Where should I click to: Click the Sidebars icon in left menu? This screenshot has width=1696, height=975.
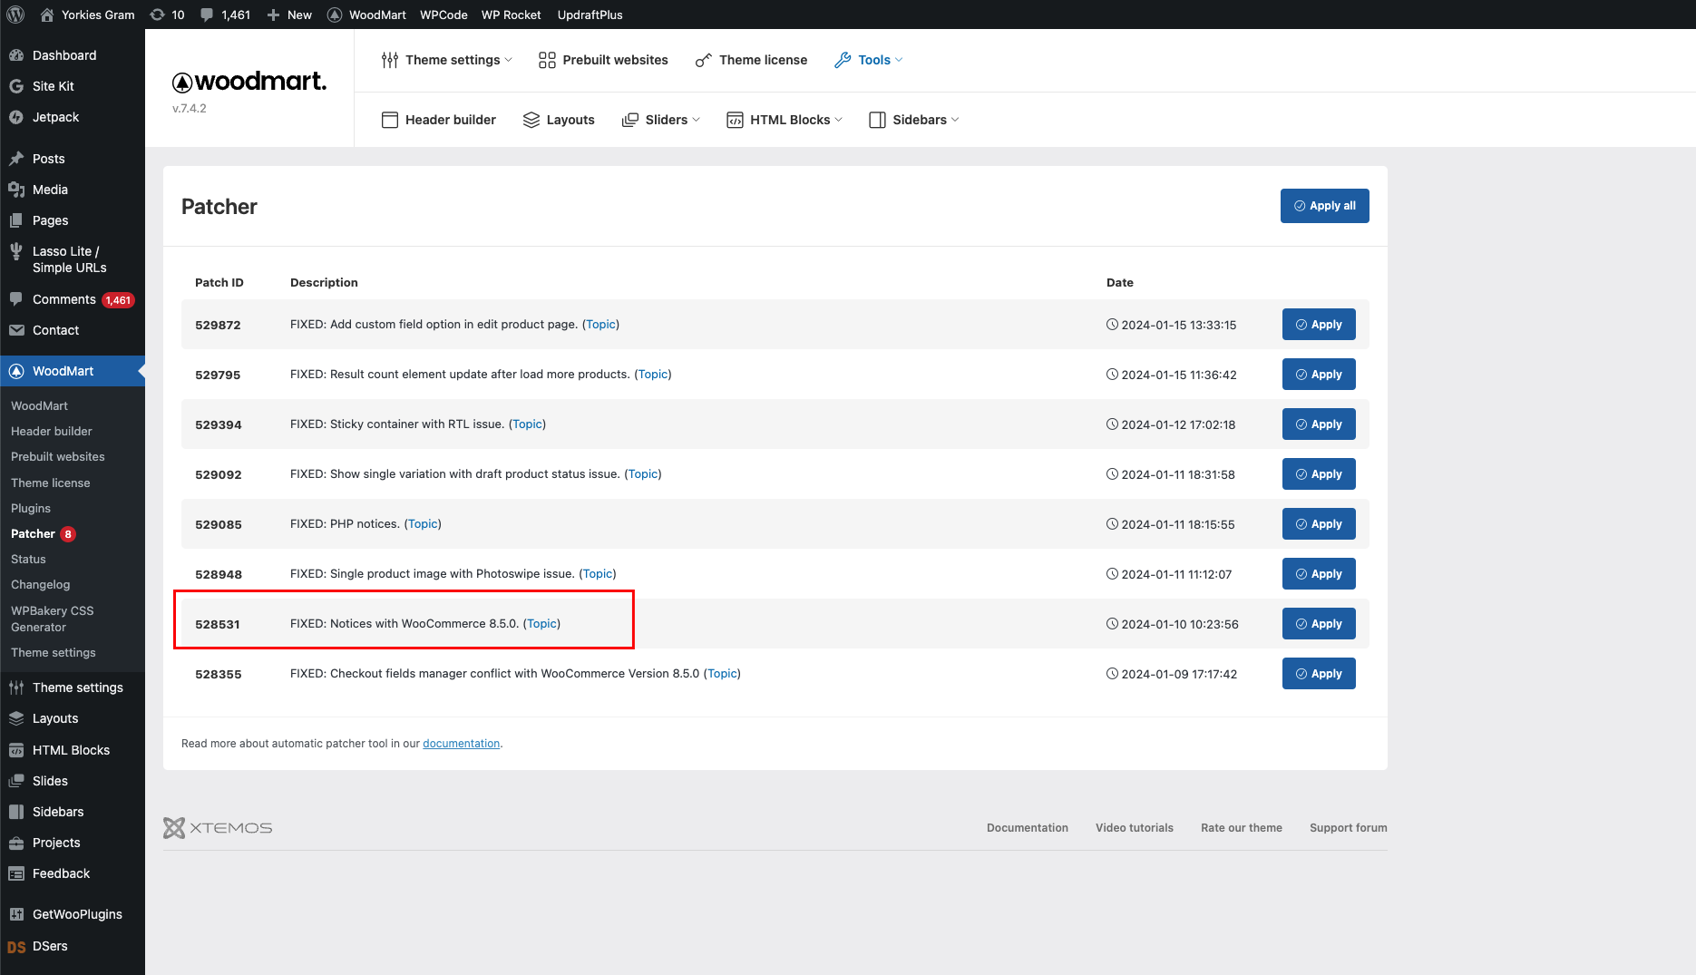(16, 812)
